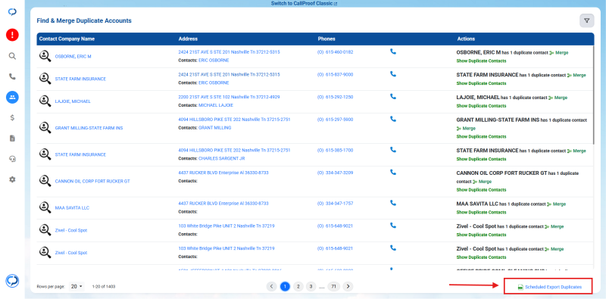Merge GRANT MILLING-STATE FARM INS duplicate

click(x=466, y=128)
